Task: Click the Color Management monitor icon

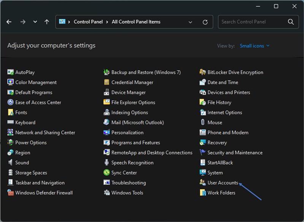Action: tap(11, 82)
